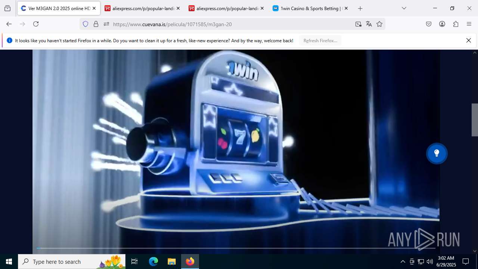This screenshot has height=269, width=478.
Task: Click the Windows taskbar search box
Action: [72, 262]
